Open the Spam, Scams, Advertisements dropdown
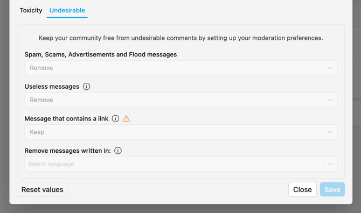Screen dimensions: 361x213 pyautogui.click(x=181, y=68)
